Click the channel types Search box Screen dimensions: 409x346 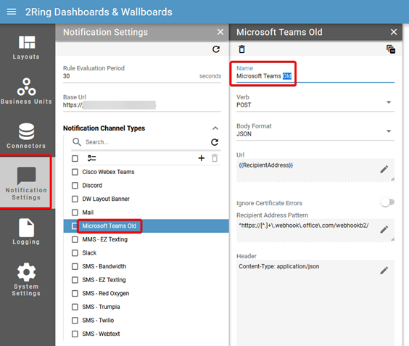pos(146,142)
